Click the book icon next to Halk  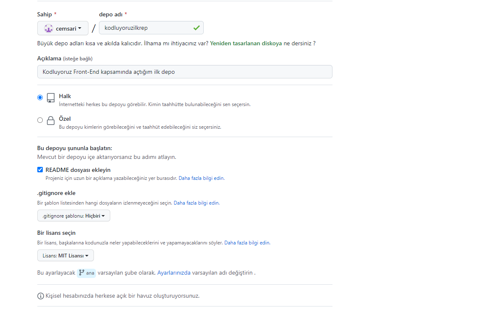[x=50, y=98]
